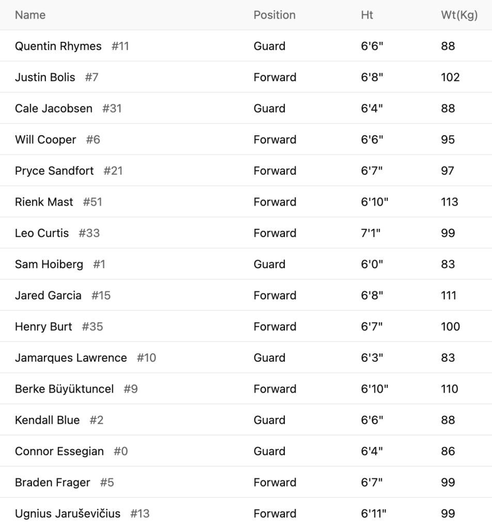Screen dimensions: 492x529
Task: Select Will Cooper in the roster
Action: coord(45,139)
